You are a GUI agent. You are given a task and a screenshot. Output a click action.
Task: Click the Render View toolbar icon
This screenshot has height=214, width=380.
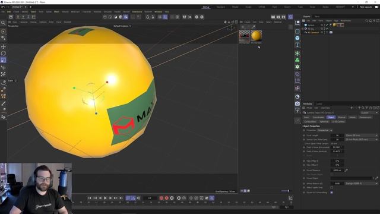click(273, 17)
